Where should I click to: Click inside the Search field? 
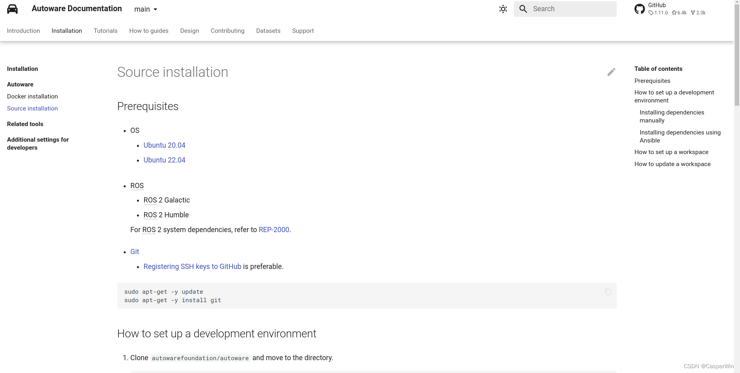(x=569, y=8)
